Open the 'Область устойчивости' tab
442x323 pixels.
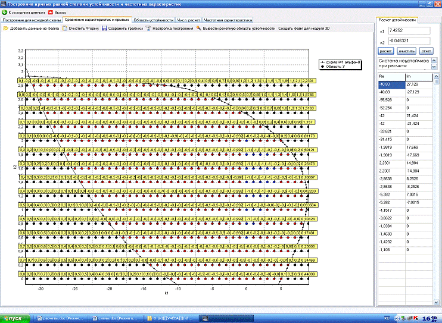coord(154,20)
